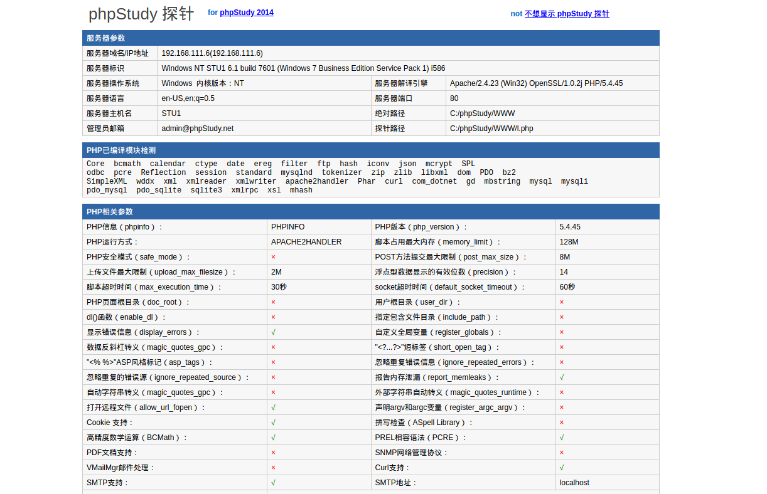Select the php_version value 5.4.45
The width and height of the screenshot is (767, 494).
(570, 227)
